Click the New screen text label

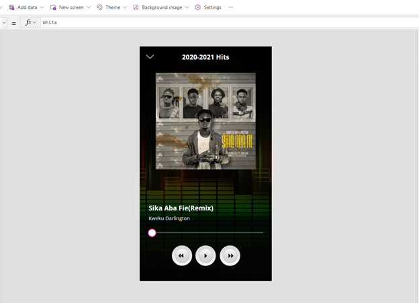(x=71, y=7)
